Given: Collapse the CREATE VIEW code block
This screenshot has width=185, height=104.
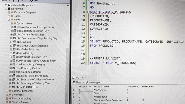Looking at the screenshot, I should pos(88,12).
